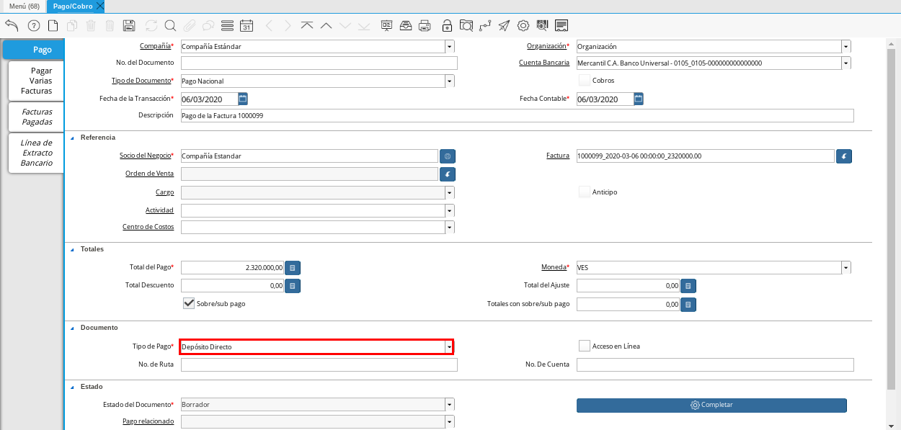This screenshot has width=901, height=430.
Task: Click the printer icon in toolbar
Action: point(425,26)
